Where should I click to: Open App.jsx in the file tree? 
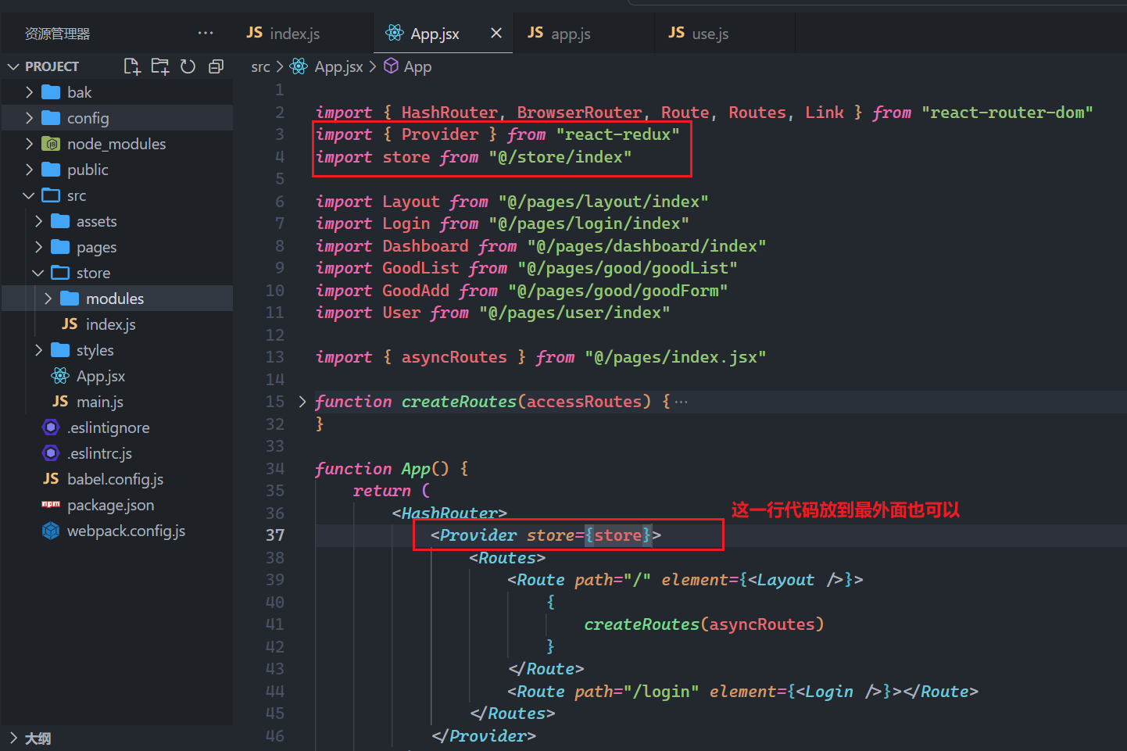(x=117, y=376)
